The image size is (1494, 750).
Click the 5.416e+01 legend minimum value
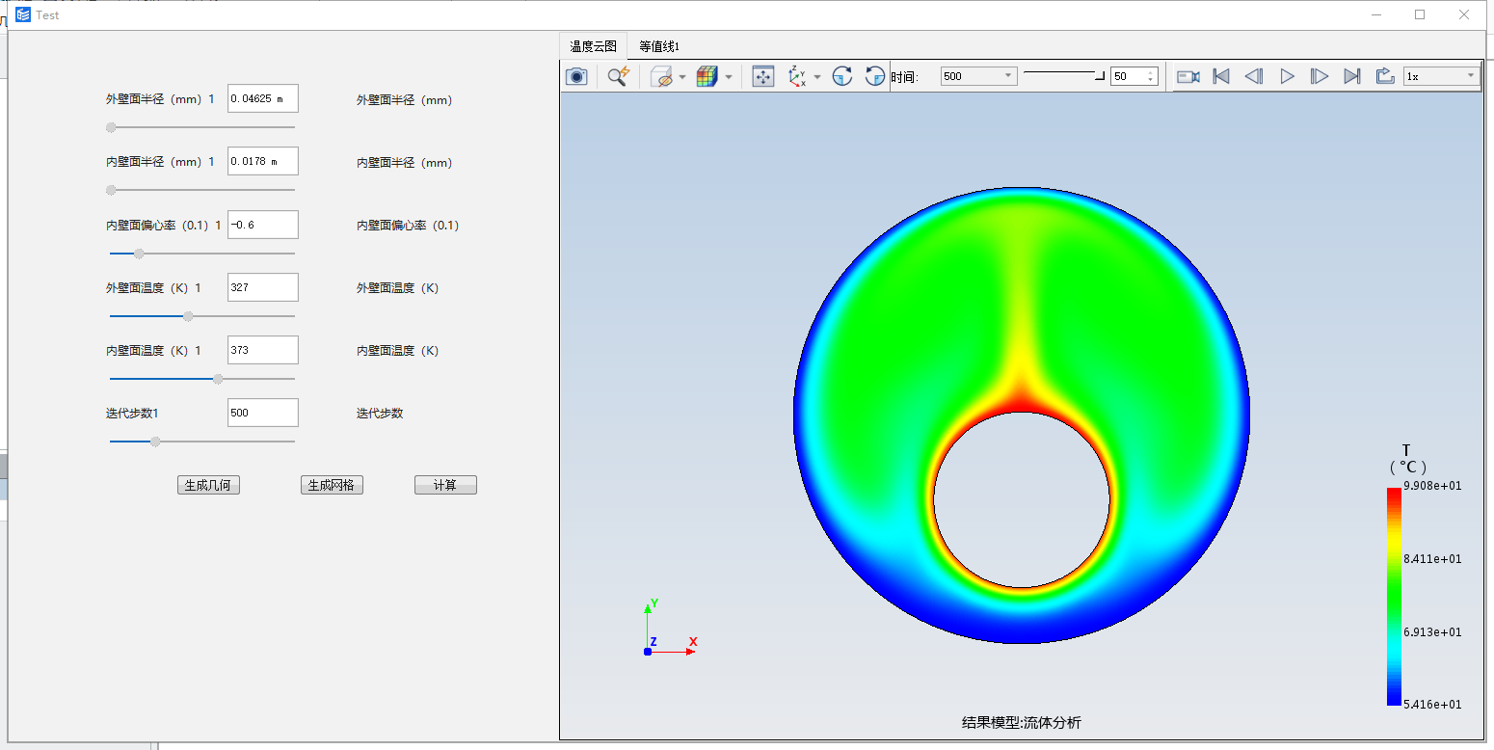pos(1432,705)
